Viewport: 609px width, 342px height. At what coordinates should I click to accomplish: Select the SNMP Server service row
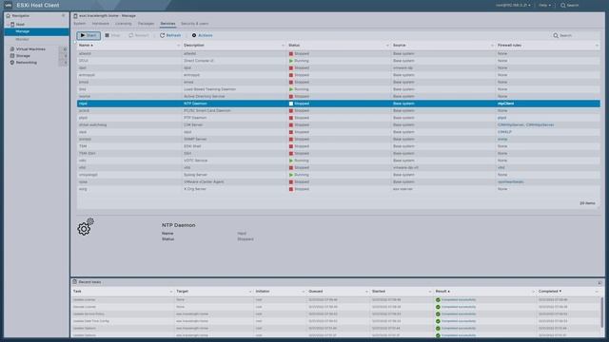coord(339,139)
